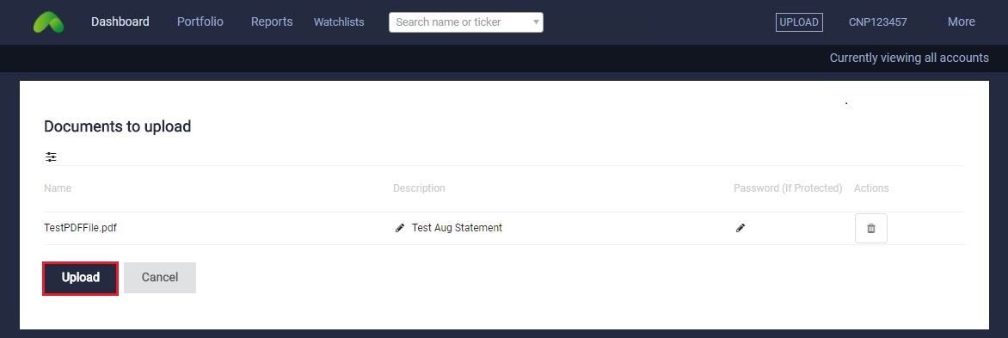Expand the search ticker dropdown arrow
Viewport: 1008px width, 338px height.
coord(536,22)
